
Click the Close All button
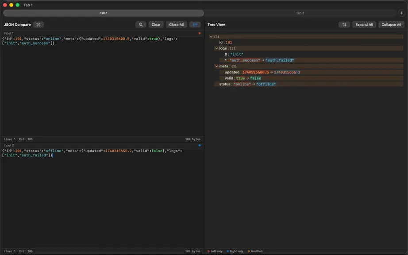[176, 24]
